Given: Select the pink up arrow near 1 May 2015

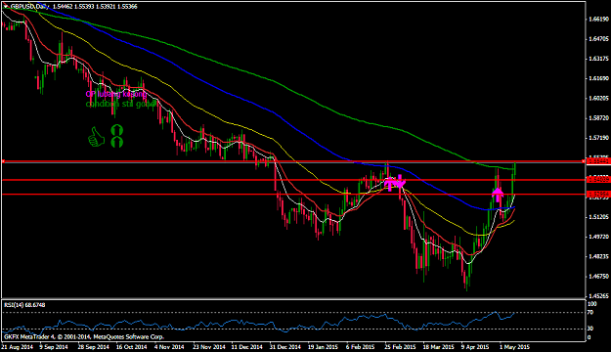Looking at the screenshot, I should (498, 194).
